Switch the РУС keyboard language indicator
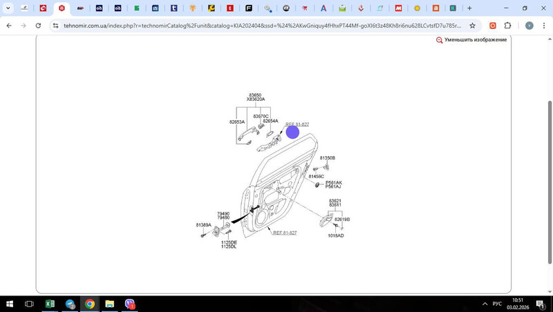This screenshot has height=312, width=553. click(497, 304)
